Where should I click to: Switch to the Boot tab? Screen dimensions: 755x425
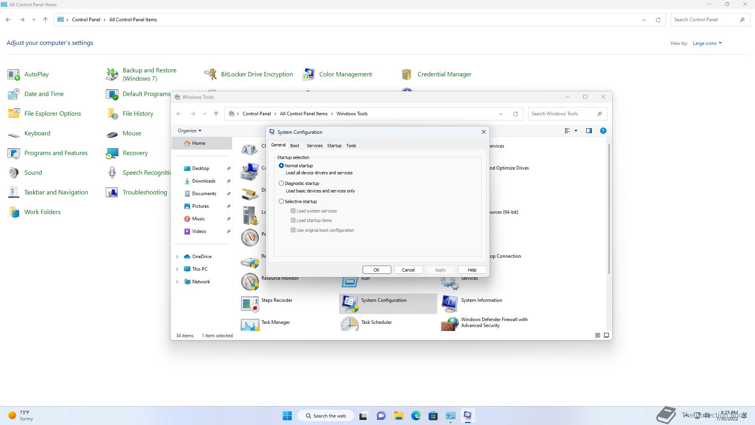point(295,146)
